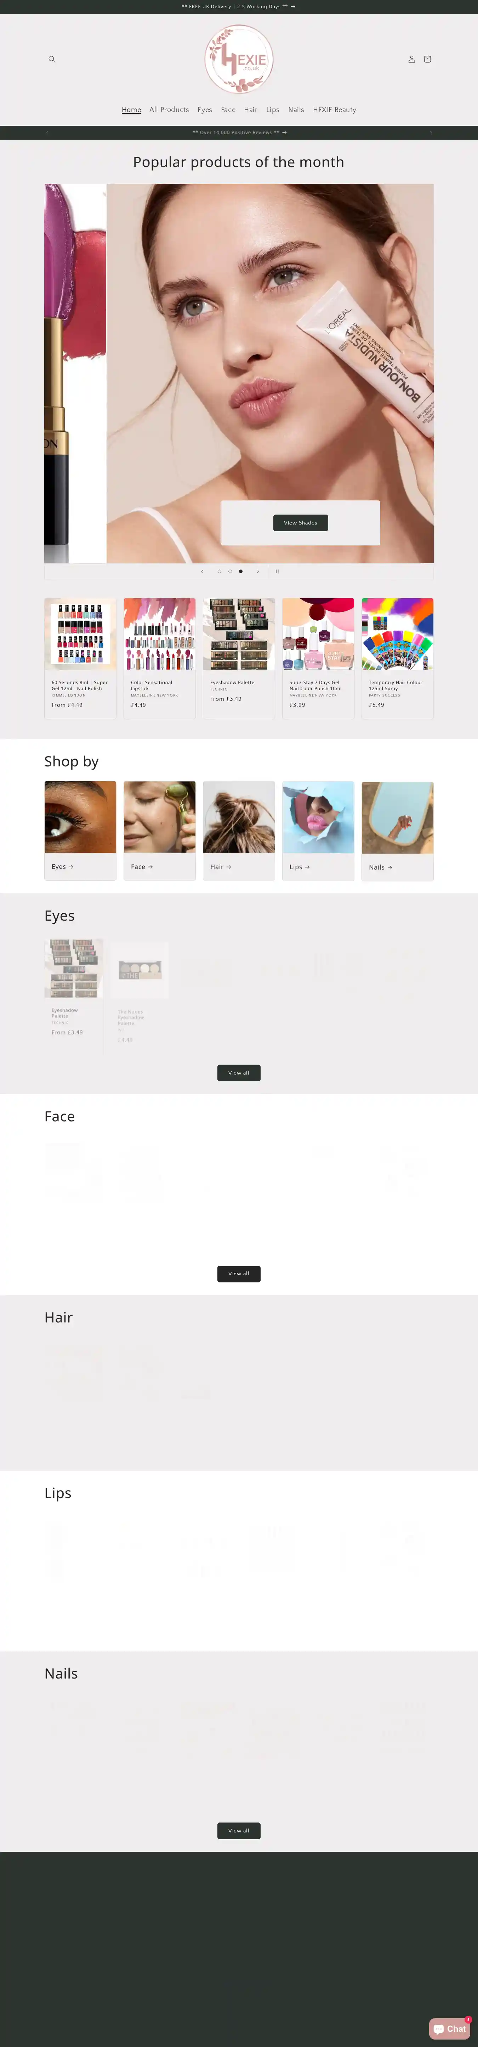This screenshot has height=2047, width=478.
Task: Click the View Shades button
Action: tap(300, 523)
